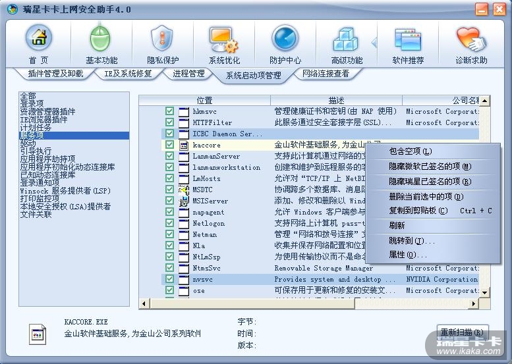This screenshot has height=364, width=512.
Task: Uncheck the ICBC Daemon Ser checkbox
Action: coord(169,134)
